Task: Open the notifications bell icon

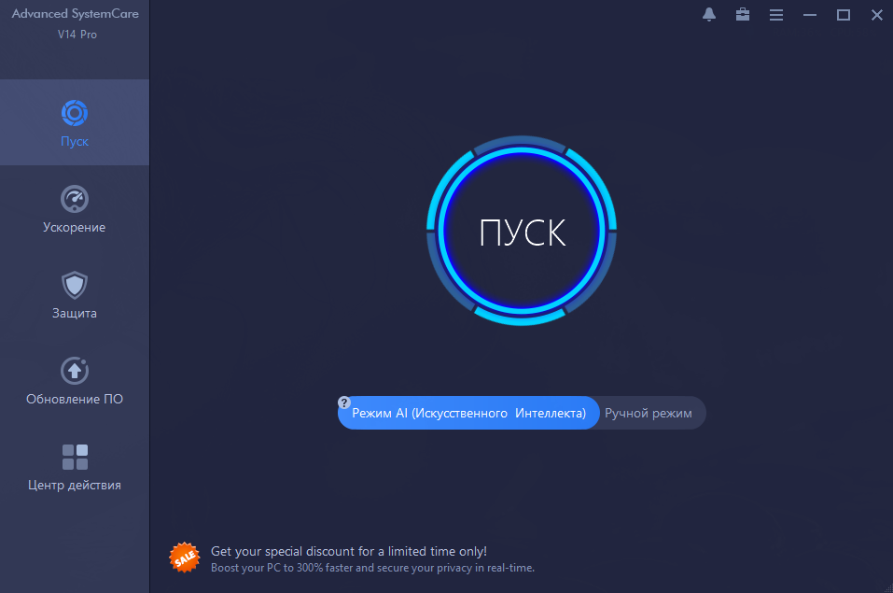Action: (709, 15)
